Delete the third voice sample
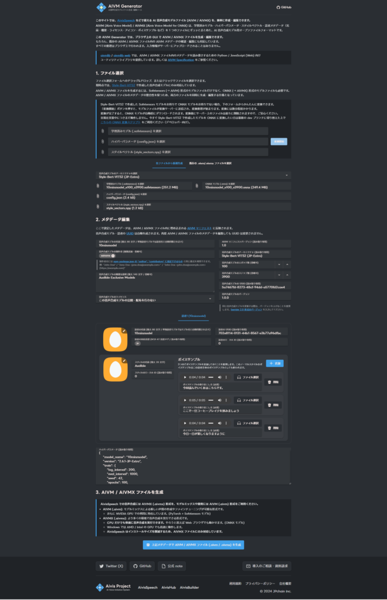387x600 pixels. 273,428
